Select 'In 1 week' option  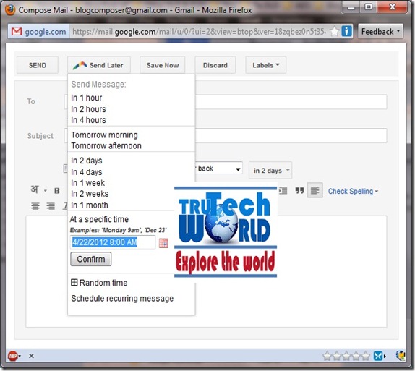click(87, 183)
